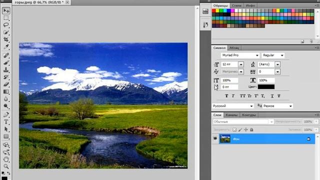Select the Rectangular Marquee tool
This screenshot has width=320, height=180.
6,18
